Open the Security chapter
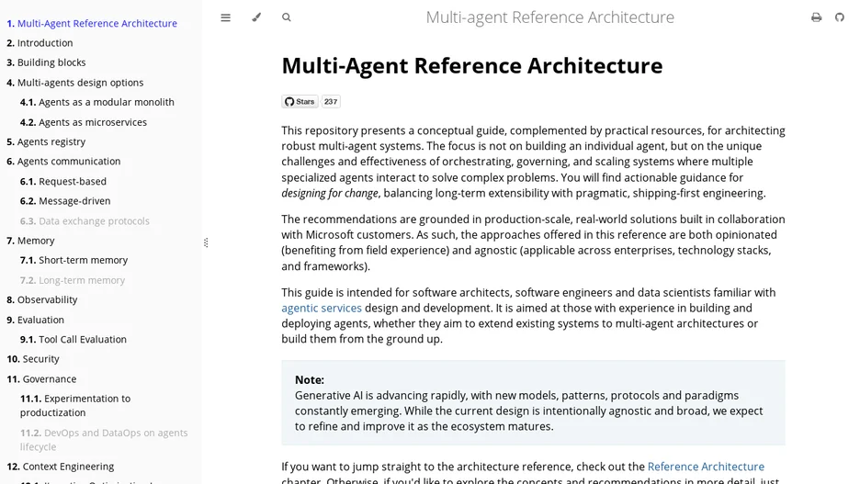The height and width of the screenshot is (484, 860). coord(33,359)
